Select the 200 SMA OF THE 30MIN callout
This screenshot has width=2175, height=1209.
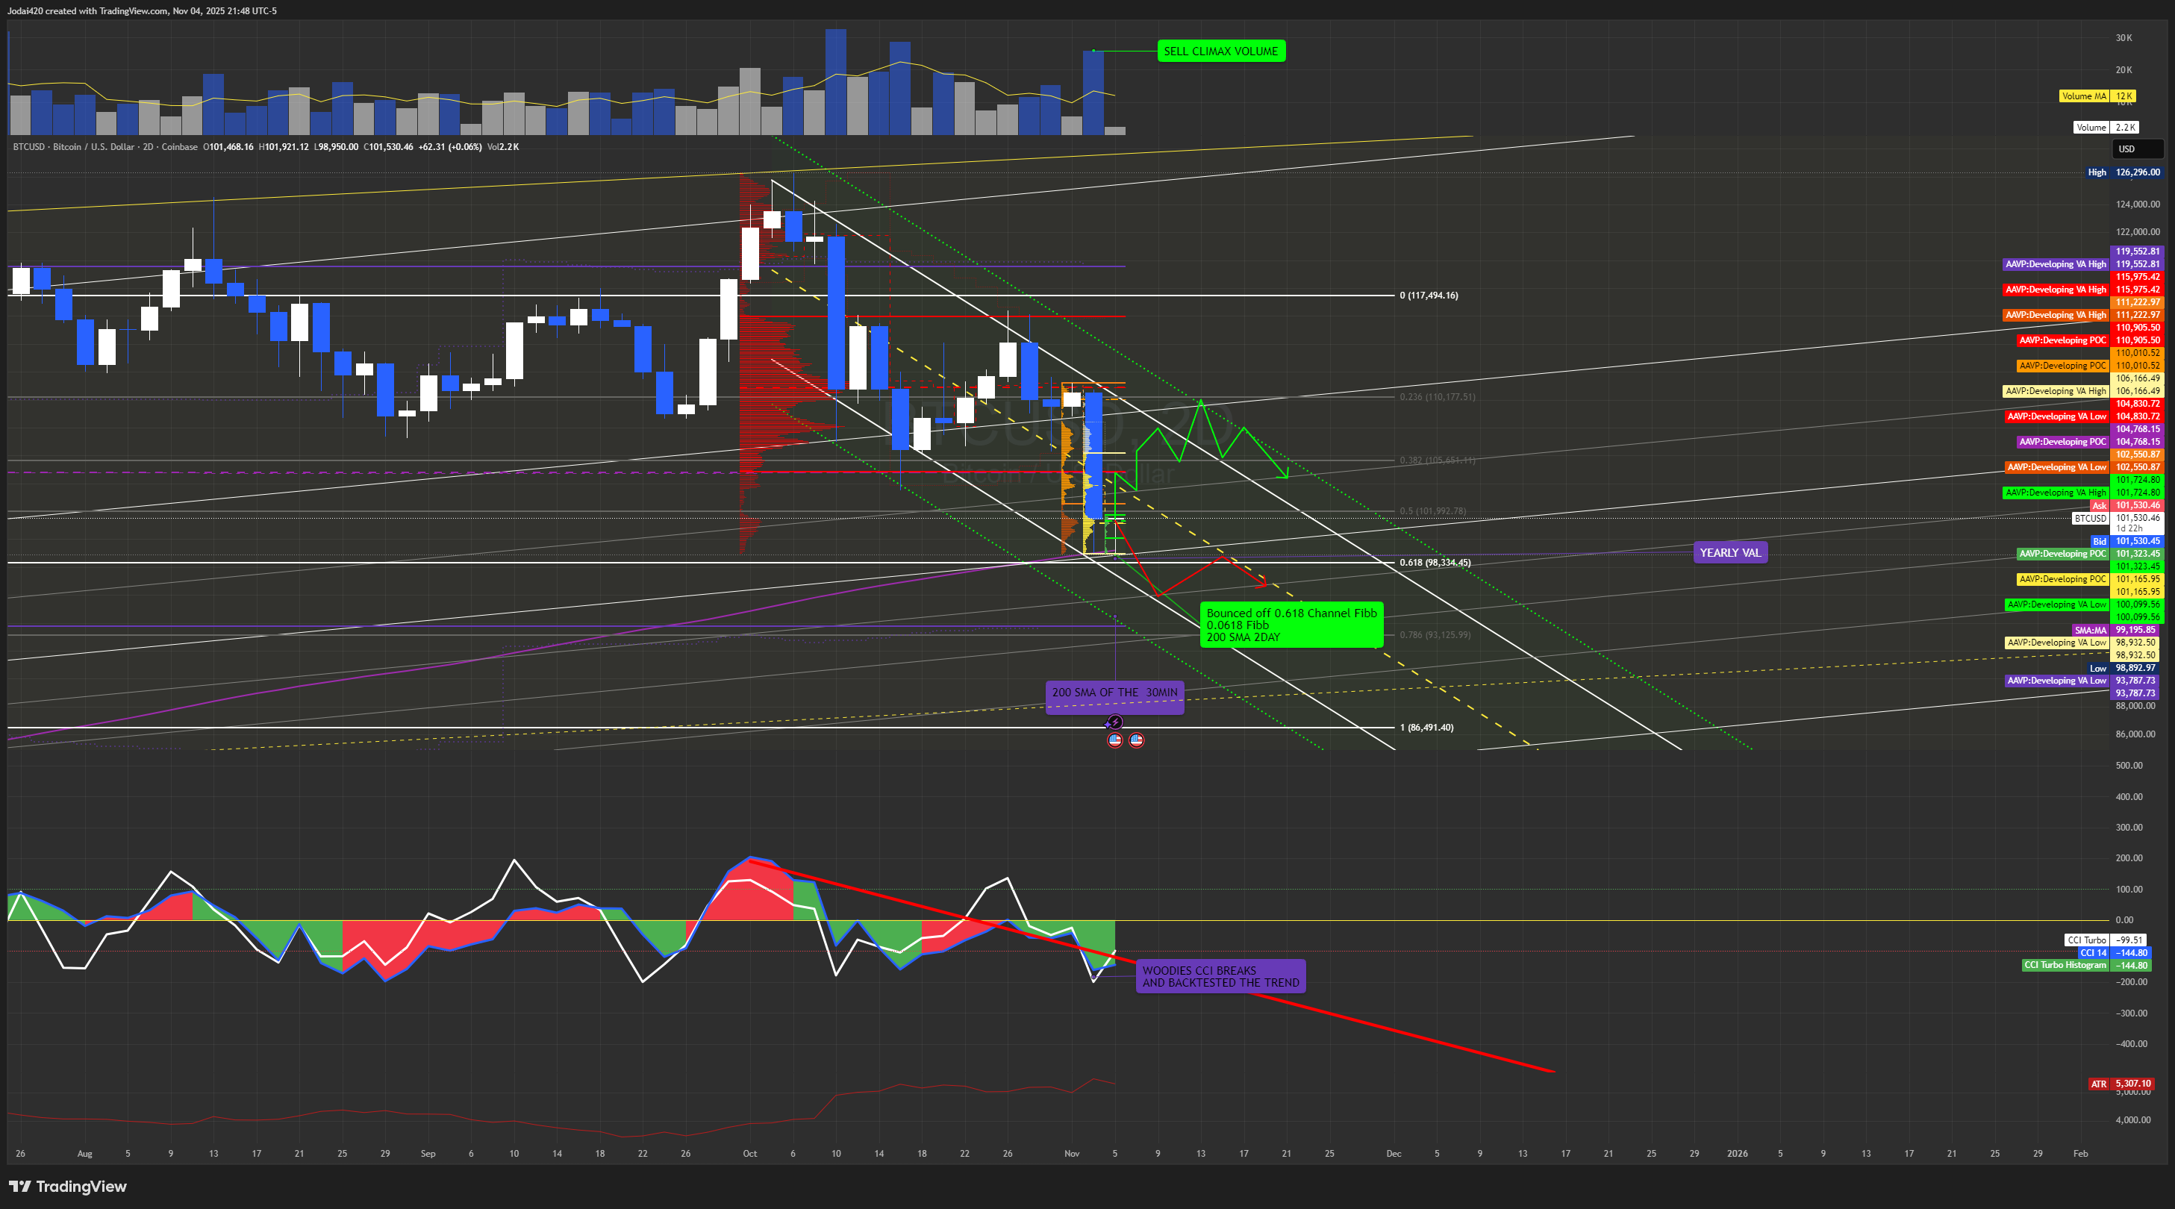point(1114,693)
